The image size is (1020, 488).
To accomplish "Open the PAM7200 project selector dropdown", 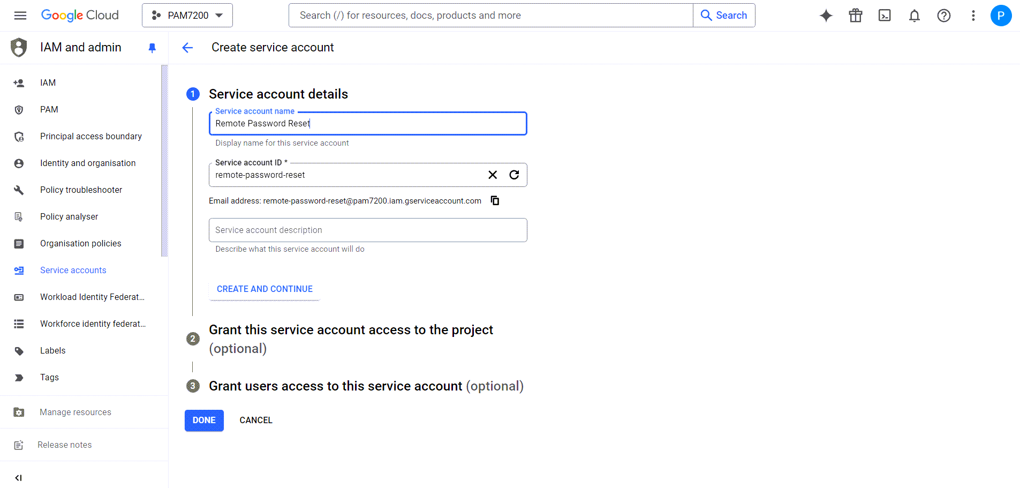I will [x=187, y=16].
